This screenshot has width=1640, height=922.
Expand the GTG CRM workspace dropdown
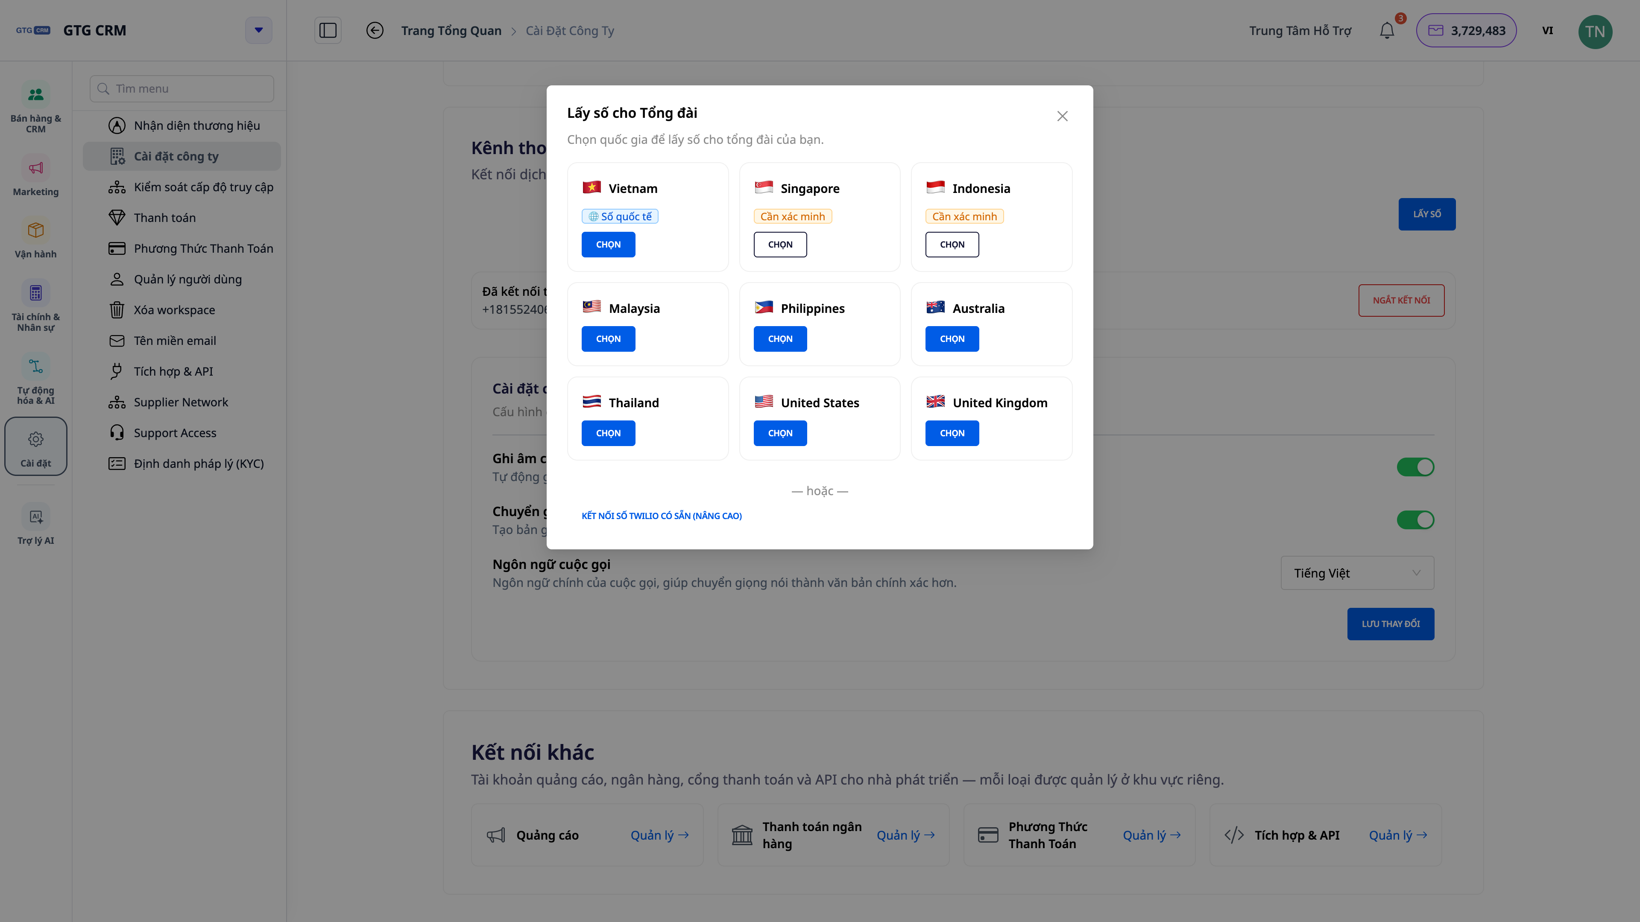258,31
